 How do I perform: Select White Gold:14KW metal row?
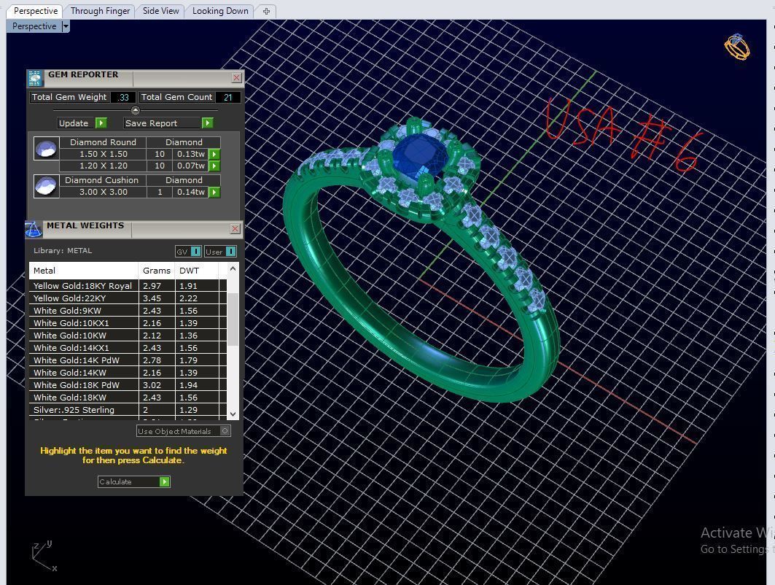pyautogui.click(x=128, y=372)
